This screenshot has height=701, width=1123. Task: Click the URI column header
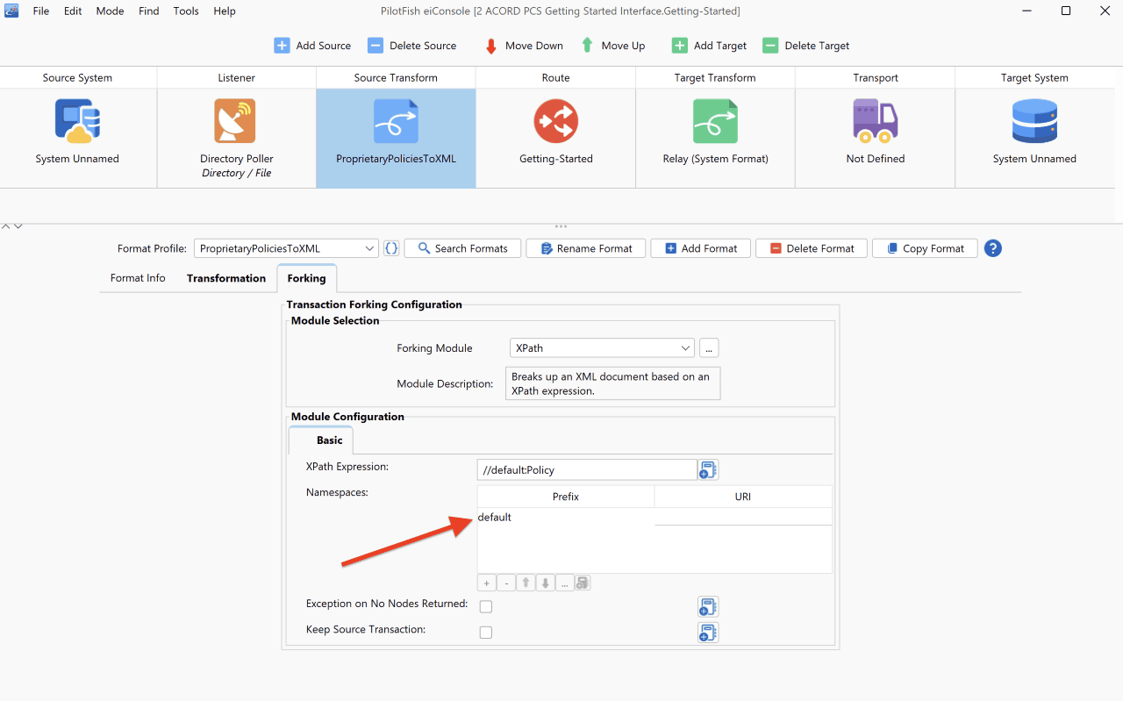(743, 497)
